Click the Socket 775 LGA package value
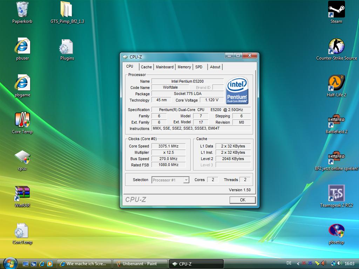359x269 pixels. pyautogui.click(x=188, y=94)
